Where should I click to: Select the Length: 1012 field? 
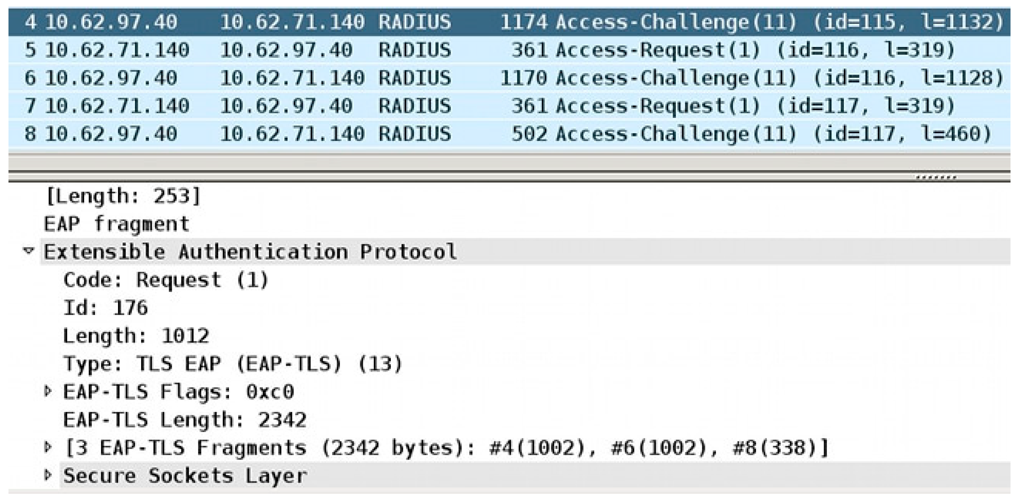136,336
